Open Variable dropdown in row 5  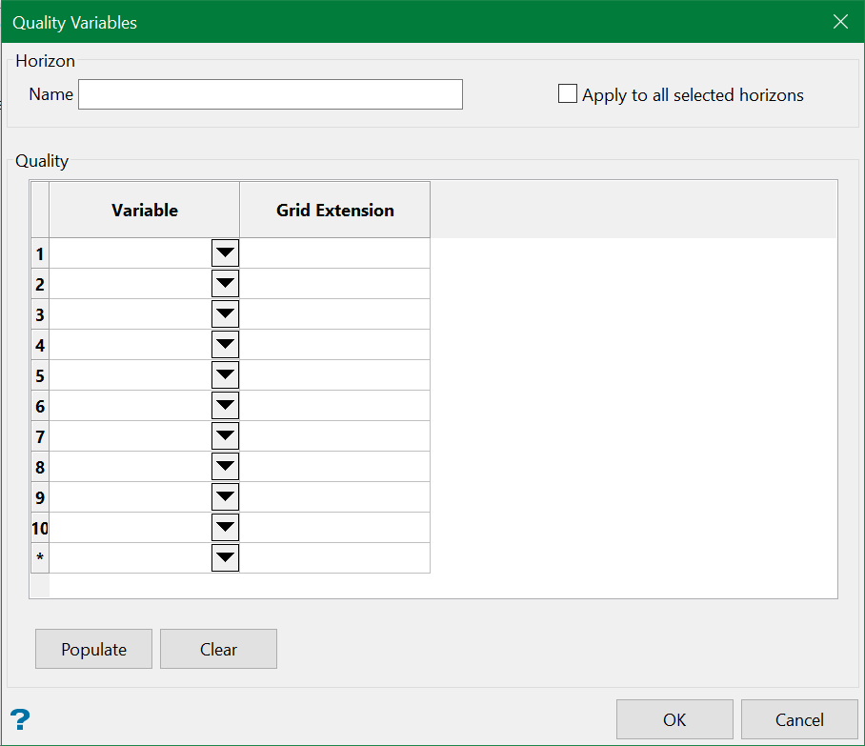[x=225, y=375]
